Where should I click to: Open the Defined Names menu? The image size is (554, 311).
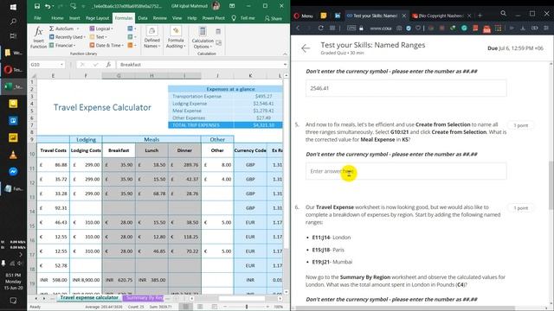tap(152, 37)
